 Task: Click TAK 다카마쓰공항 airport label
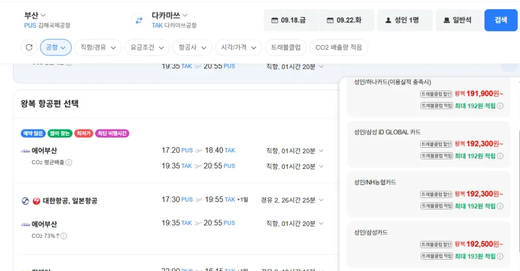tap(174, 25)
